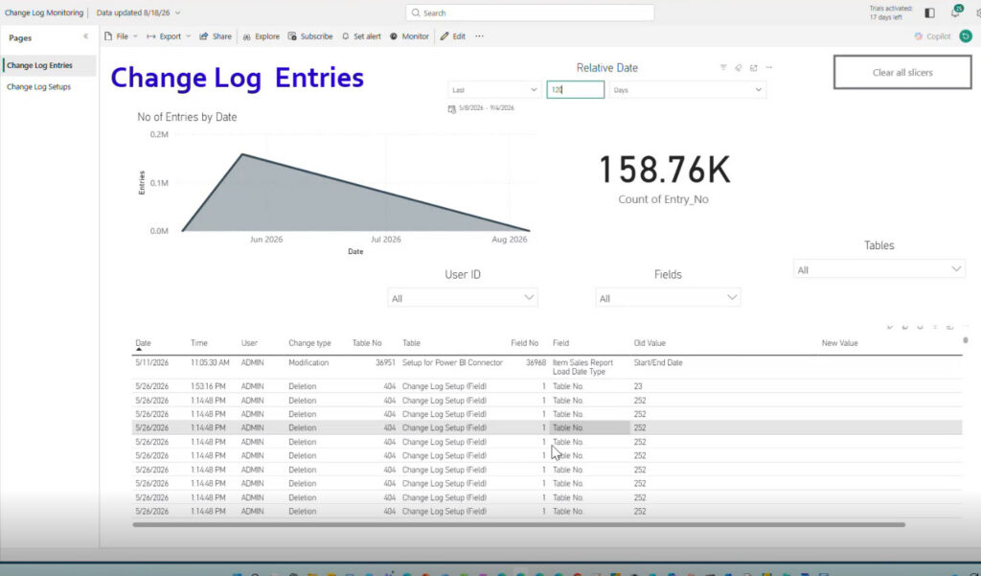Click Subscribe in the toolbar
This screenshot has width=981, height=576.
pyautogui.click(x=310, y=36)
